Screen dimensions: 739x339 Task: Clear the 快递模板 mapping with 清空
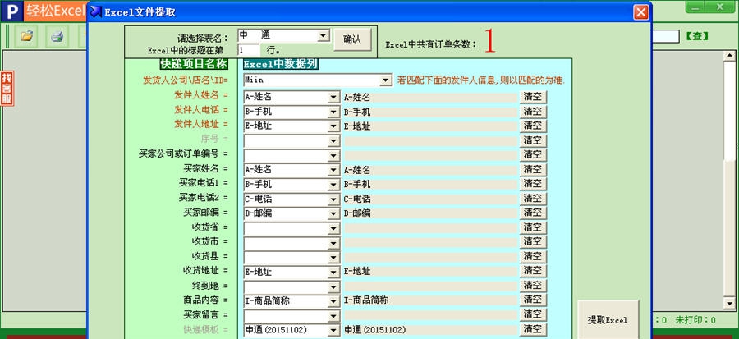coord(533,329)
